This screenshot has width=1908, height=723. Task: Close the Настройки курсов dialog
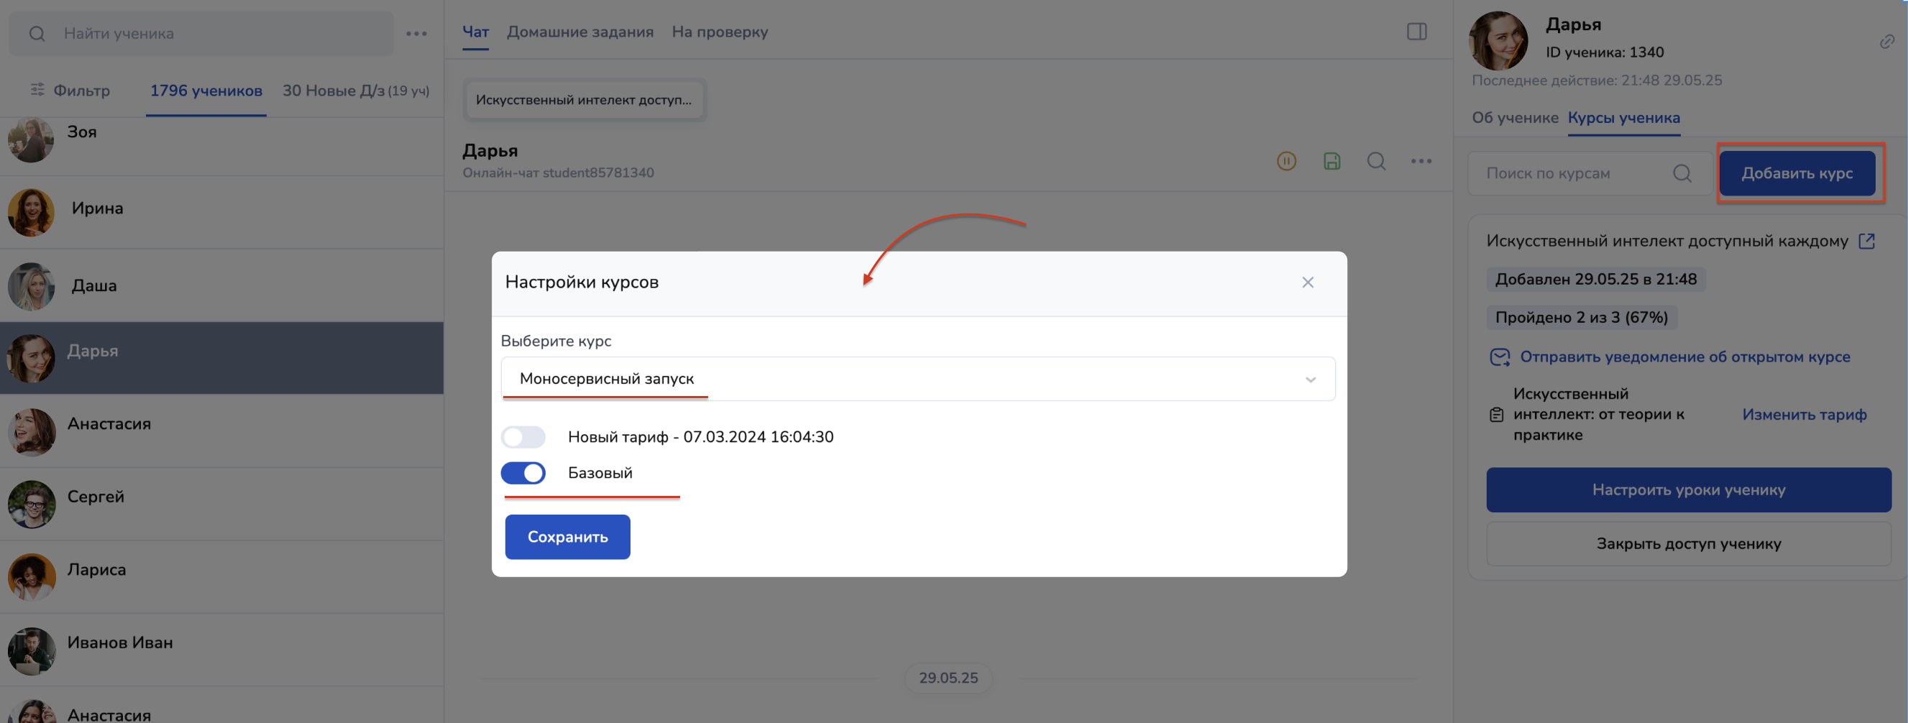point(1307,282)
